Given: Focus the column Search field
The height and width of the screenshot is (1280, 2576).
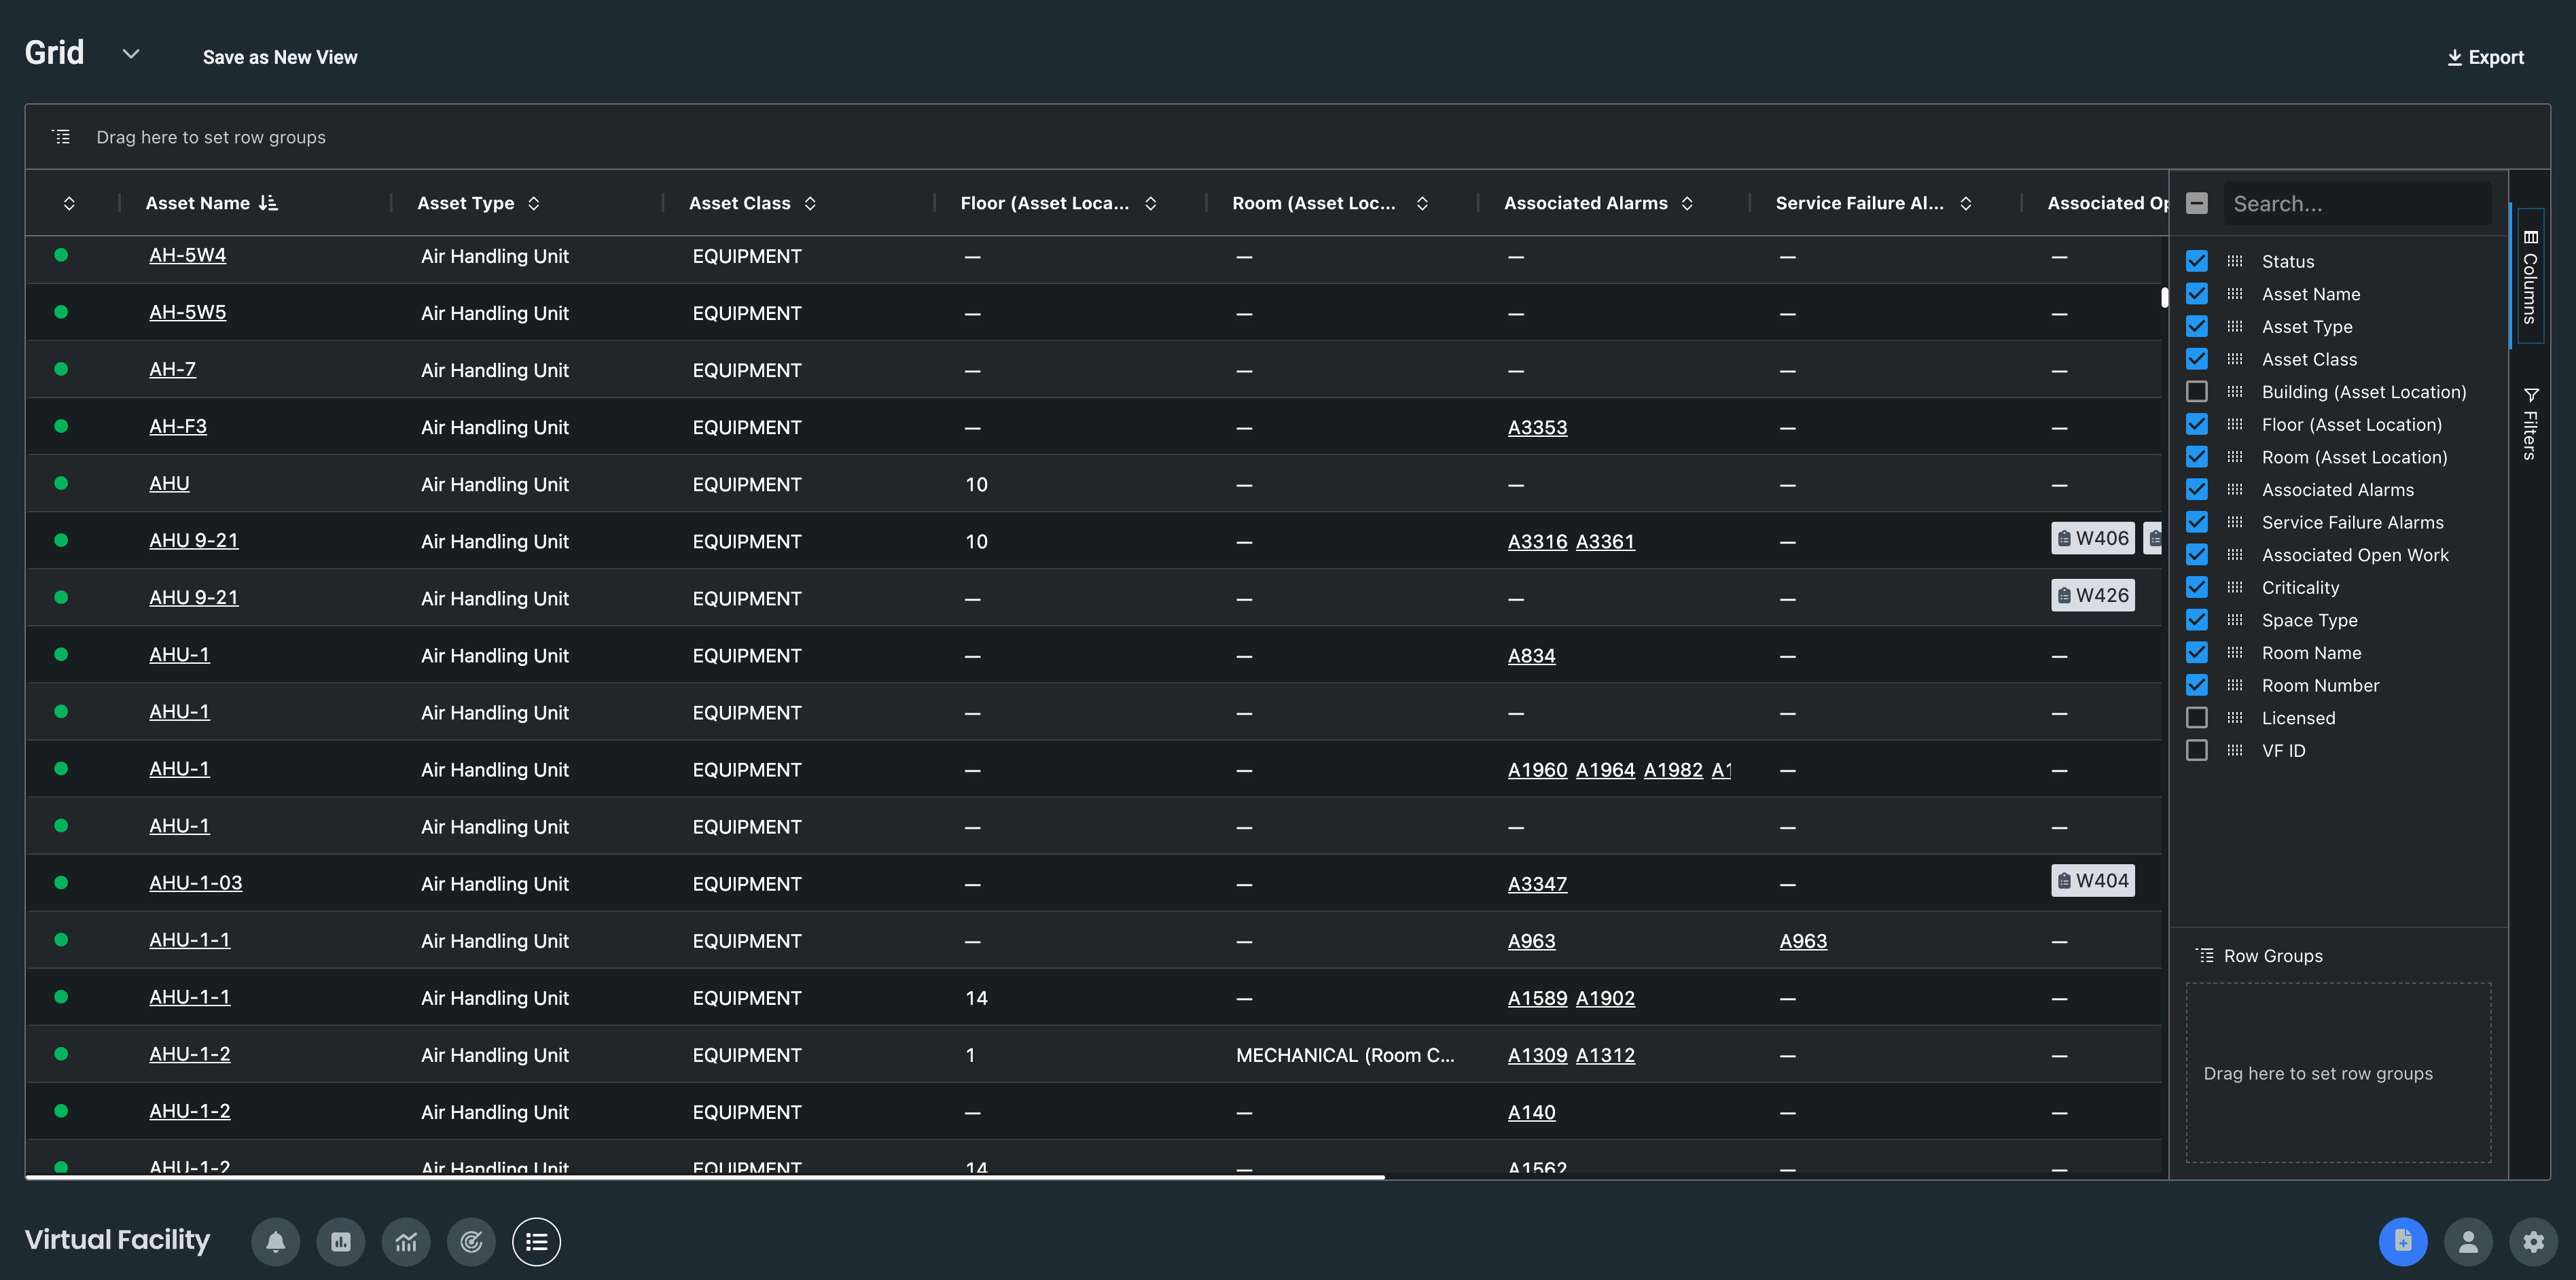Looking at the screenshot, I should click(x=2356, y=204).
